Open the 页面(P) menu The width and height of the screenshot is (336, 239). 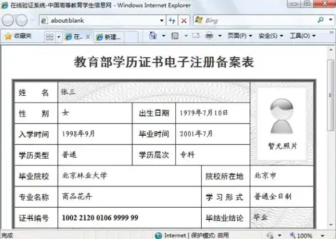(x=240, y=36)
